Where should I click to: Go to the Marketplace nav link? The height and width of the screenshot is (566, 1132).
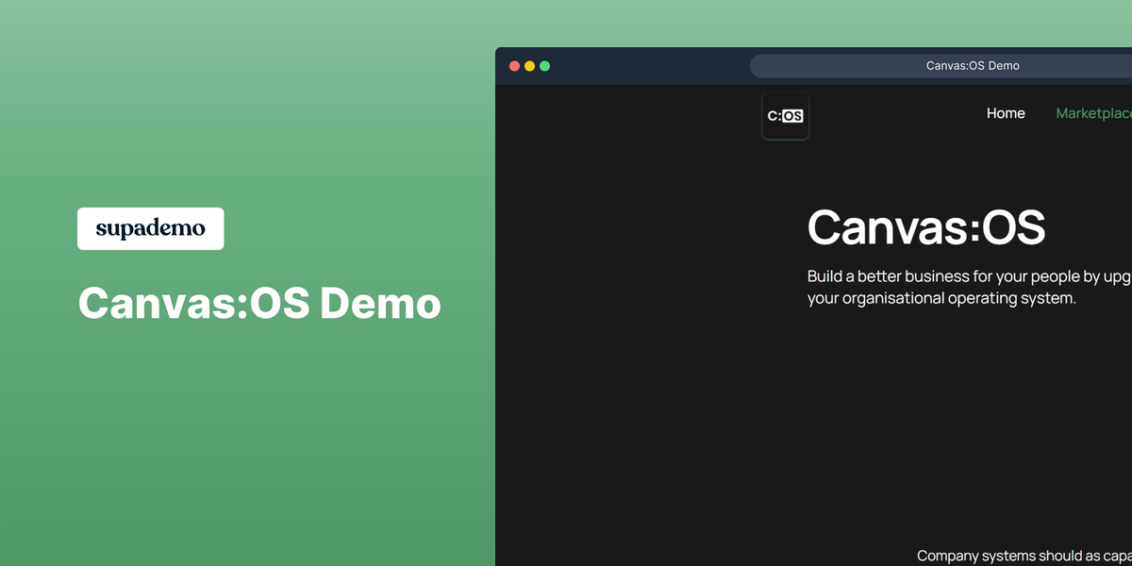pyautogui.click(x=1093, y=113)
